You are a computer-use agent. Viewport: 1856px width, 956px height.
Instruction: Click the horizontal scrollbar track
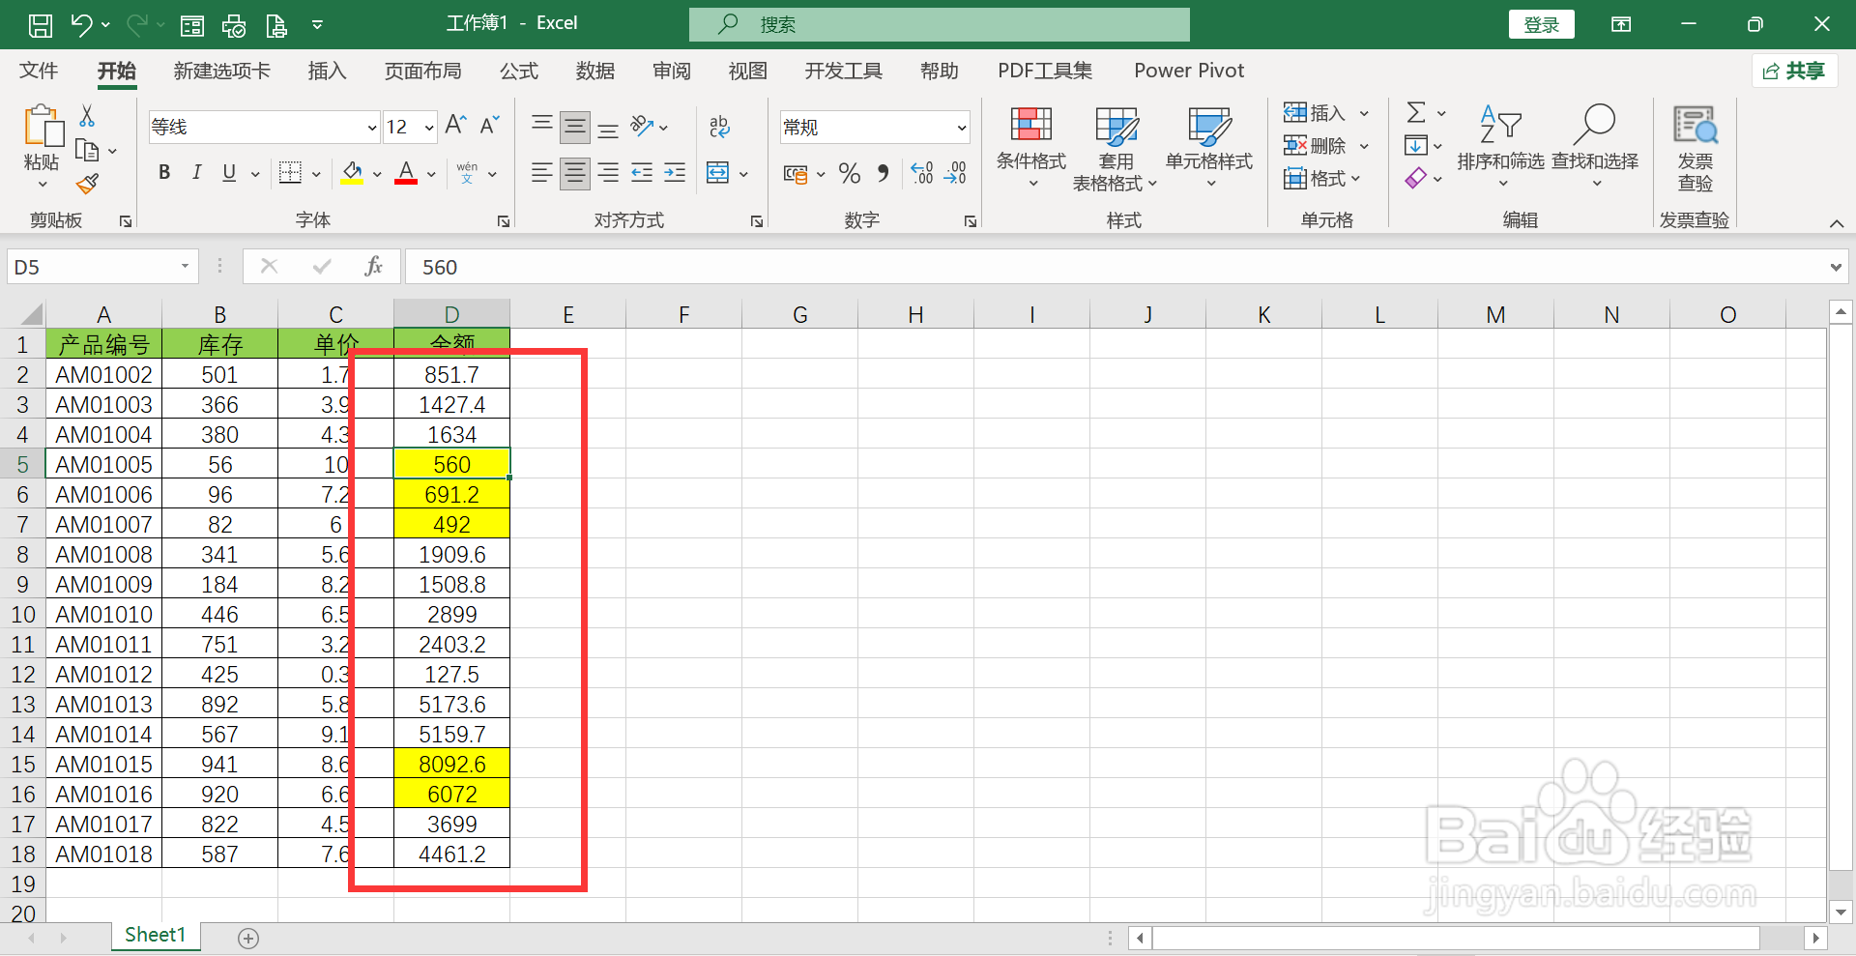(x=1455, y=938)
